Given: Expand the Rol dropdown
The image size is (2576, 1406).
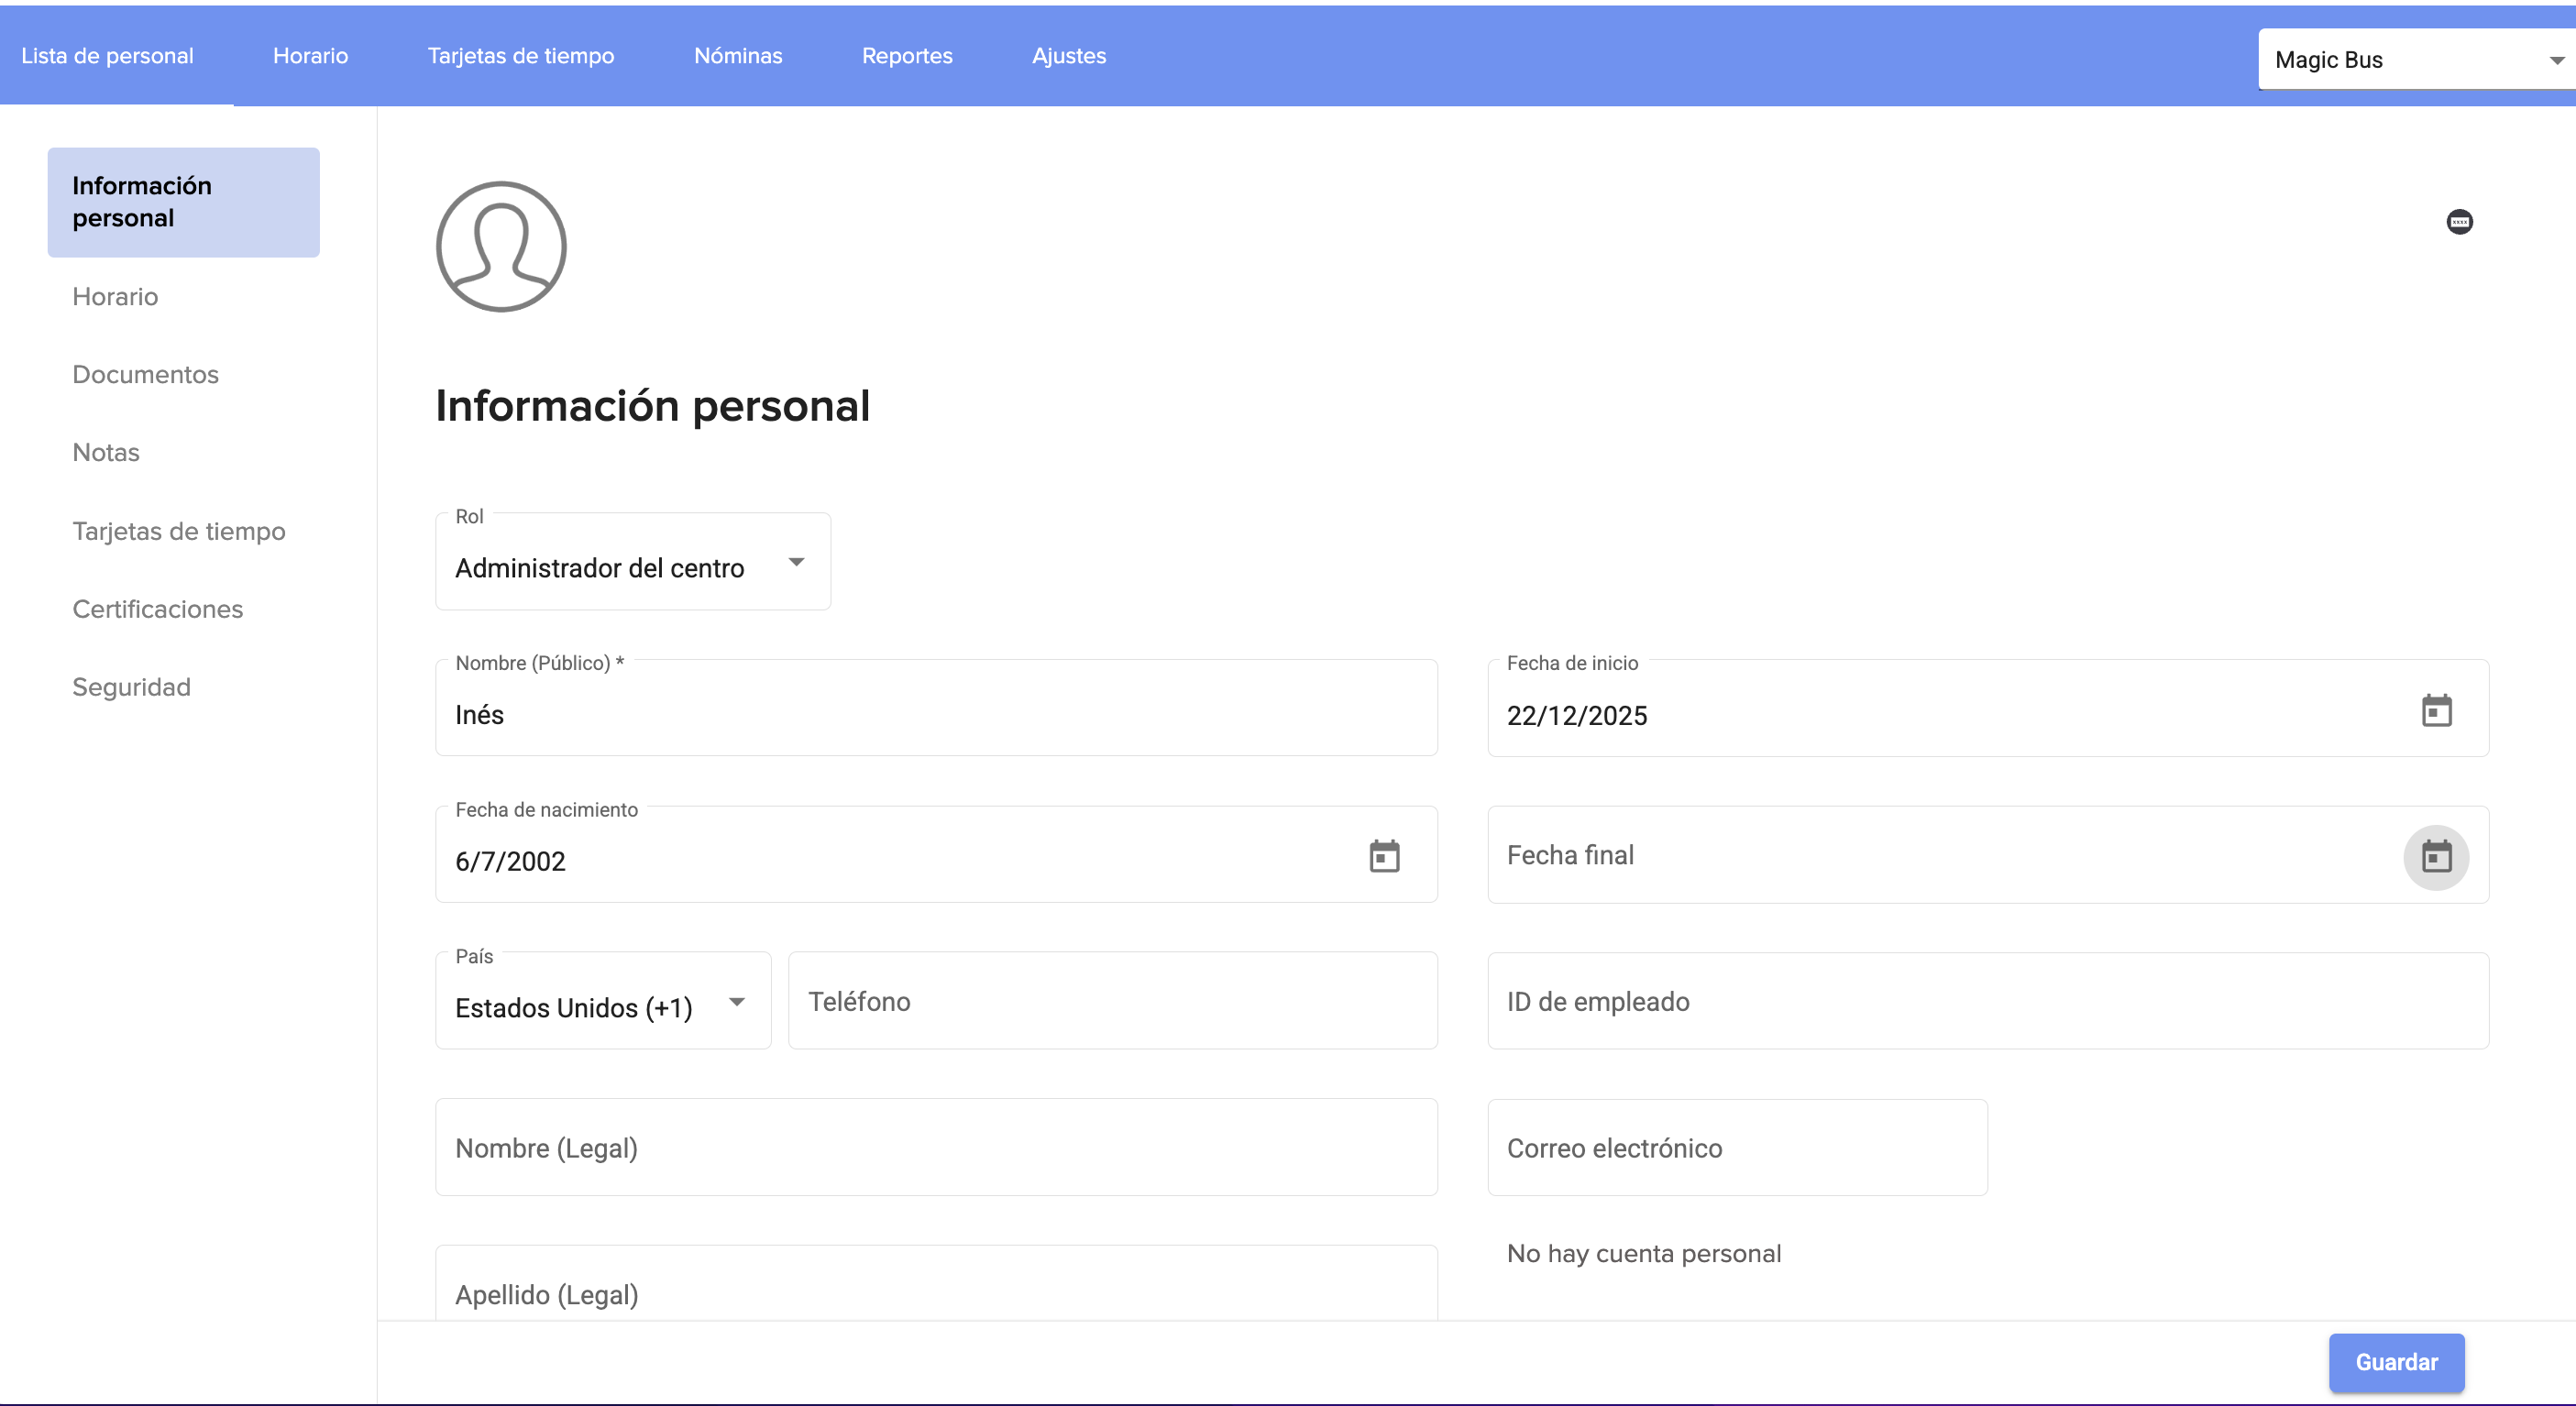Looking at the screenshot, I should [633, 563].
